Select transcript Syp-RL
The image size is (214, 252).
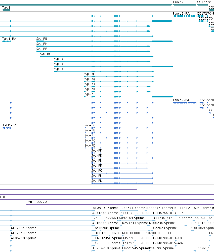point(104,71)
